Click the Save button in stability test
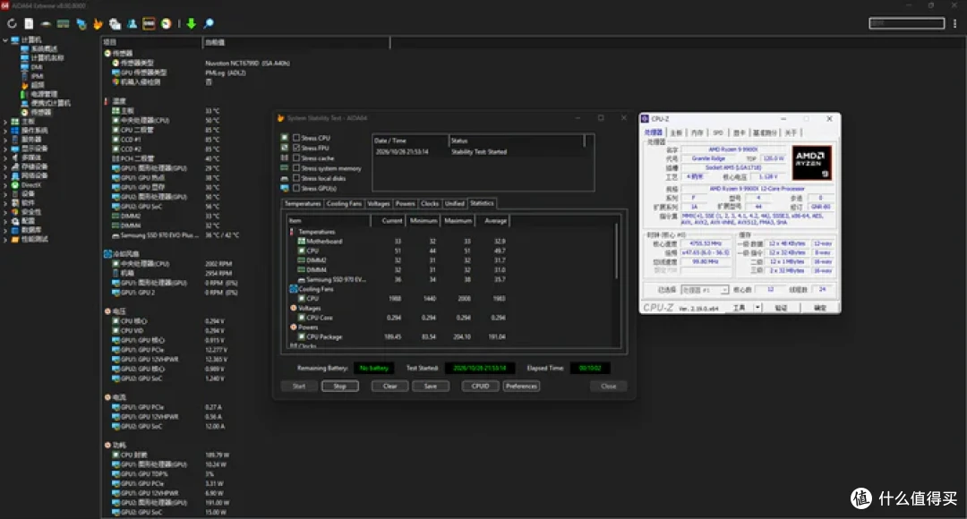The image size is (967, 519). [x=431, y=387]
